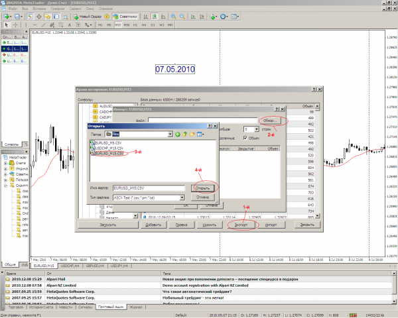398x318 pixels.
Task: Click the Имя файла input field
Action: (149, 188)
